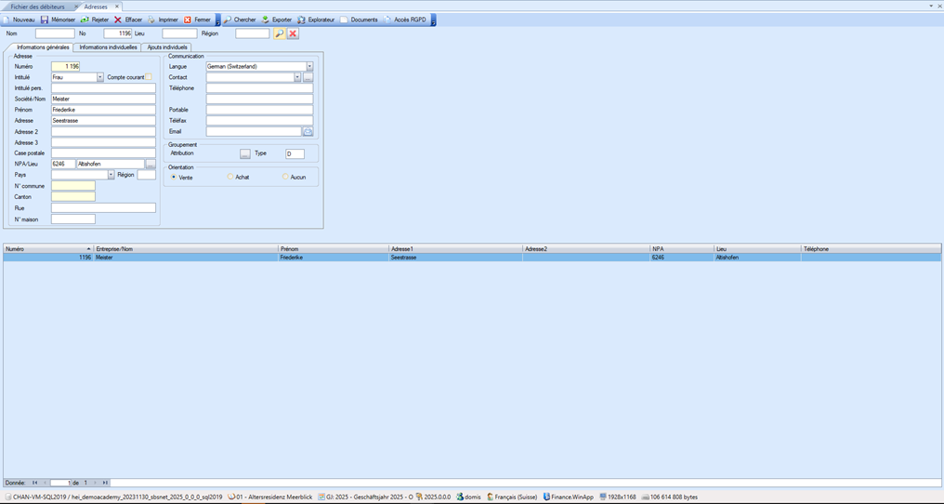
Task: Click the Fermer toolbar button
Action: pyautogui.click(x=198, y=20)
